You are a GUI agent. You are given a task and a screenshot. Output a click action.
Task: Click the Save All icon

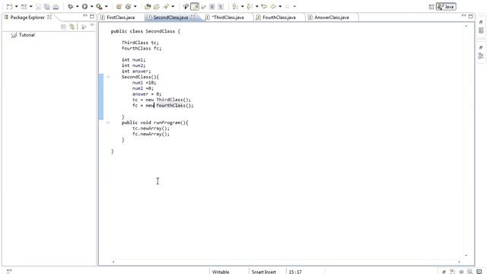(x=47, y=7)
